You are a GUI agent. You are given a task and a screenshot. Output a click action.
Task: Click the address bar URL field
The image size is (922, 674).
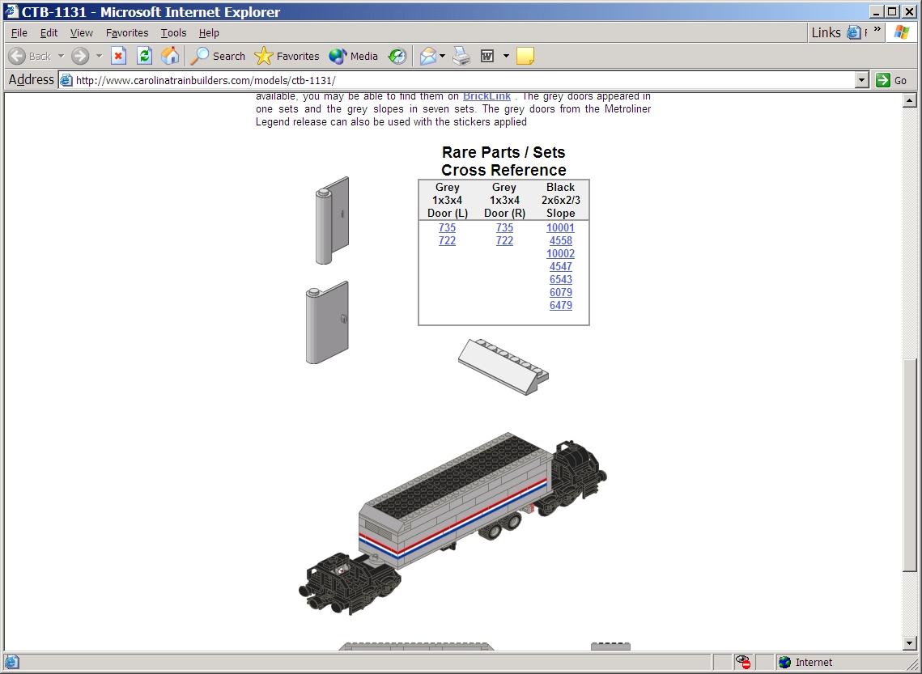[464, 80]
